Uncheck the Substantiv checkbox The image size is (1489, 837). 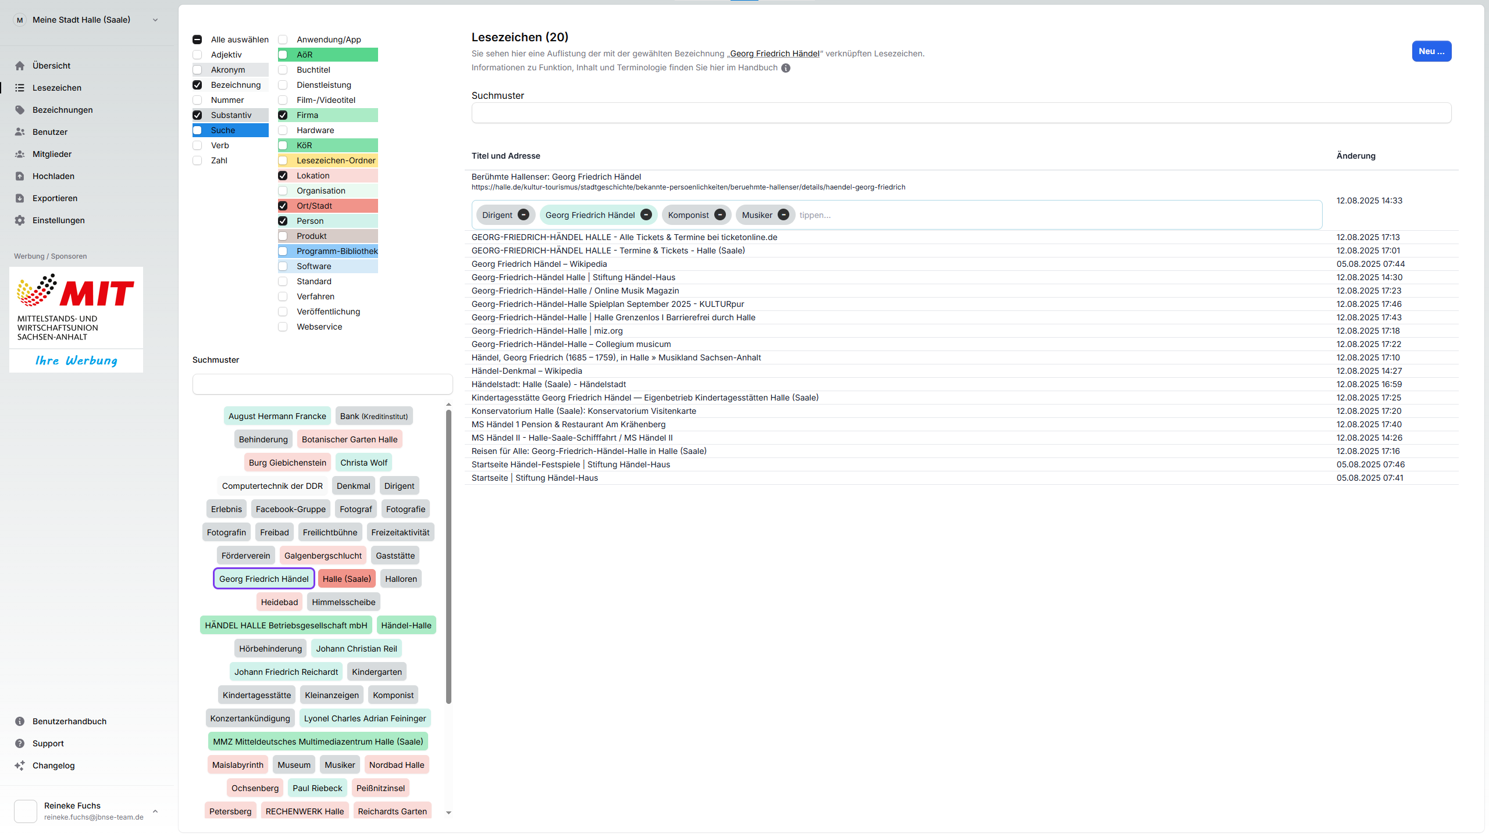(x=198, y=115)
